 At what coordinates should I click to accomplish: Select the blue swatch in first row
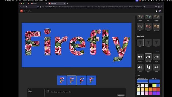(158, 85)
